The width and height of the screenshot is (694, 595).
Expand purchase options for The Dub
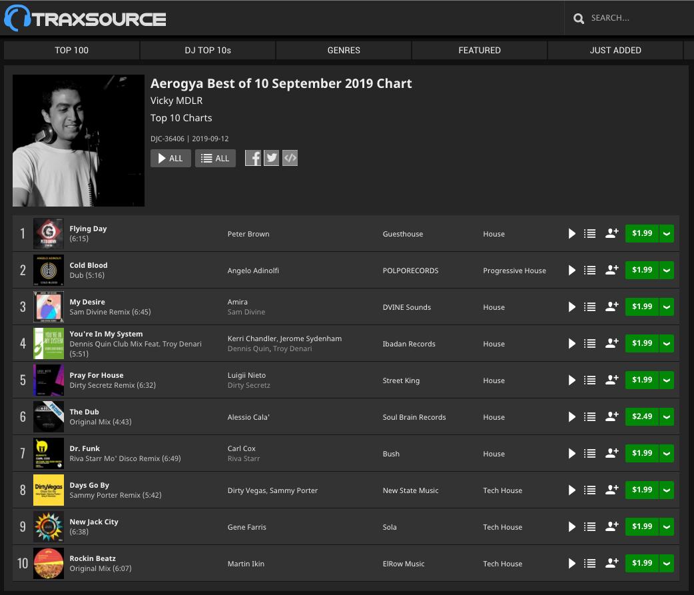pyautogui.click(x=667, y=416)
